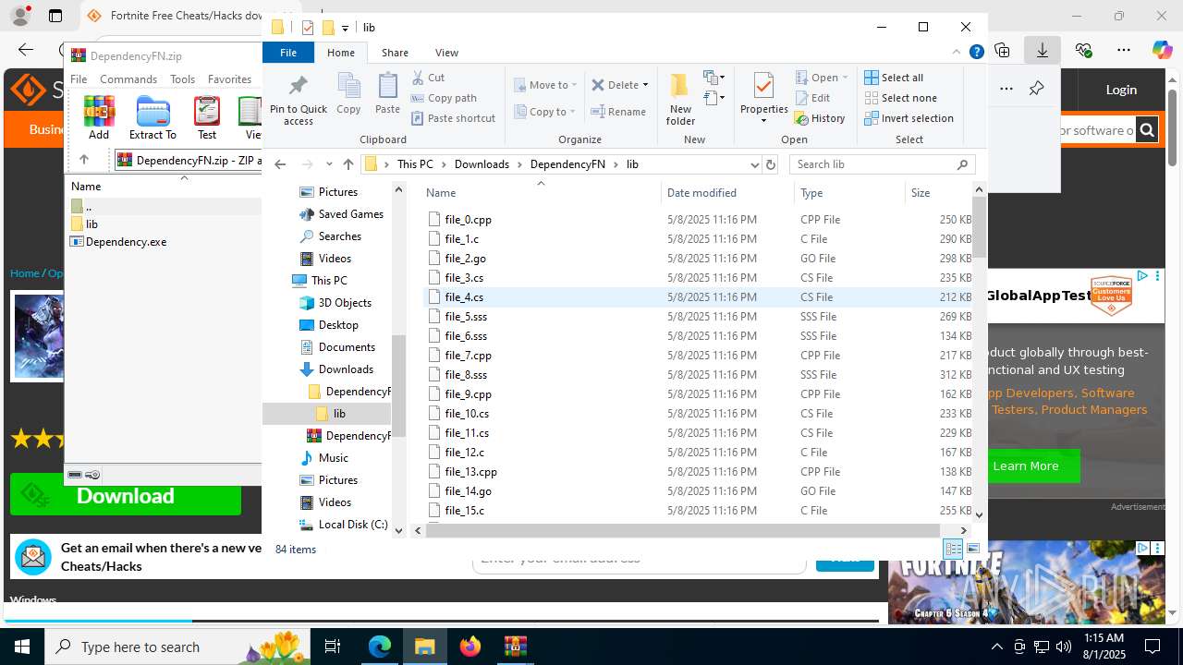
Task: Click Paste shortcut in ribbon
Action: [453, 118]
